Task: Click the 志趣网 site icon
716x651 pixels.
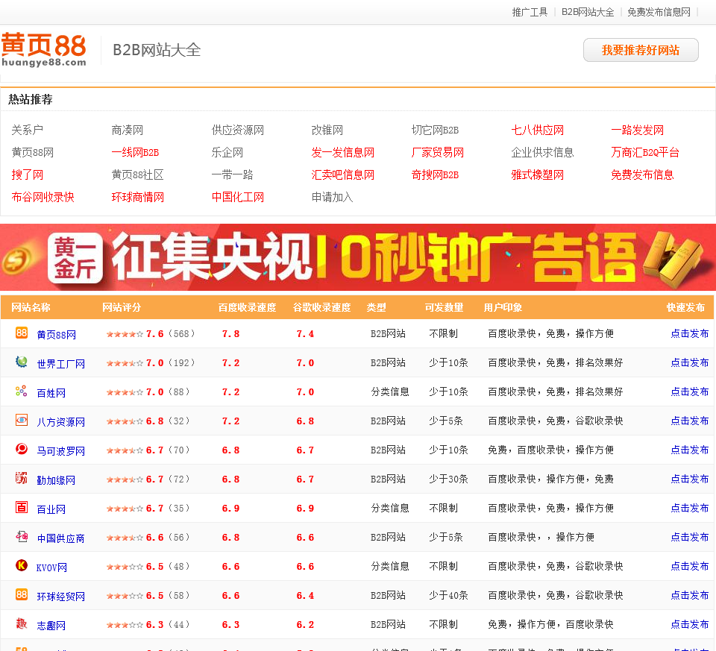Action: pos(22,623)
